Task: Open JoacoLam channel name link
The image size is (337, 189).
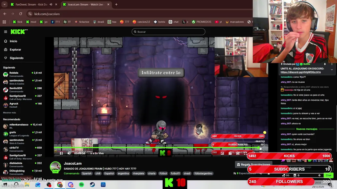Action: click(73, 164)
